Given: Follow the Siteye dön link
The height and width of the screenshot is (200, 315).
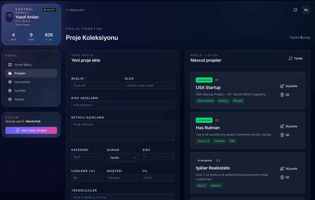Looking at the screenshot, I should click(x=75, y=10).
